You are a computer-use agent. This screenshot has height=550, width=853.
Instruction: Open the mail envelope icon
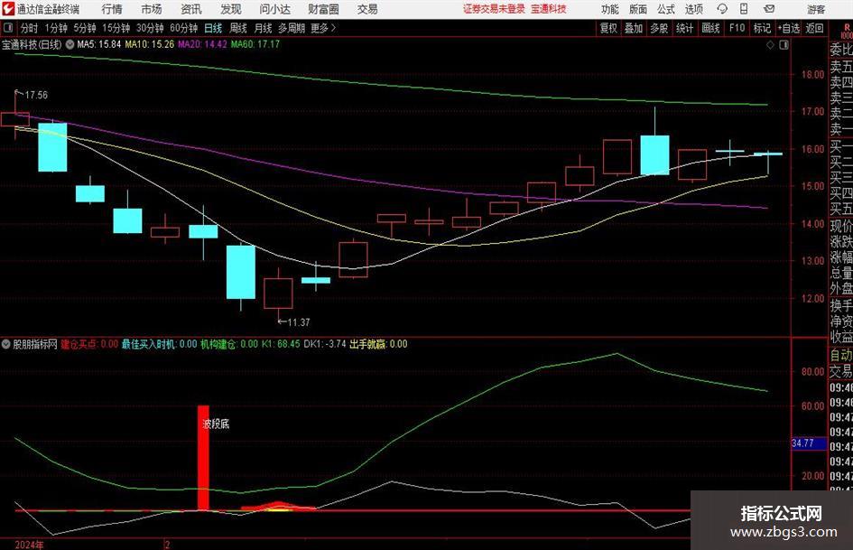coord(769,9)
